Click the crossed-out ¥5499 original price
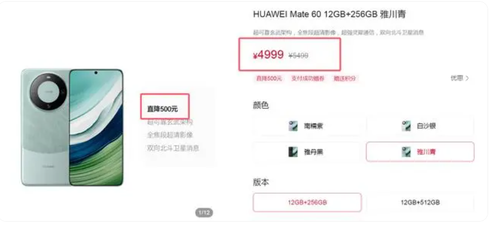This screenshot has width=496, height=230. (298, 56)
